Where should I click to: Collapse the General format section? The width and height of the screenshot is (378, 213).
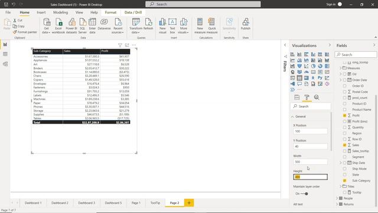click(292, 117)
